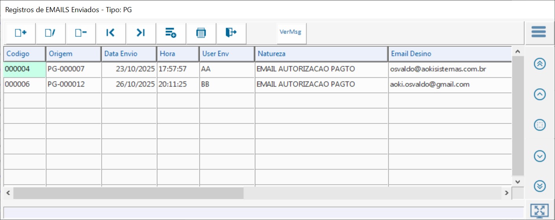Click the delete record icon
This screenshot has height=220, width=555.
81,33
